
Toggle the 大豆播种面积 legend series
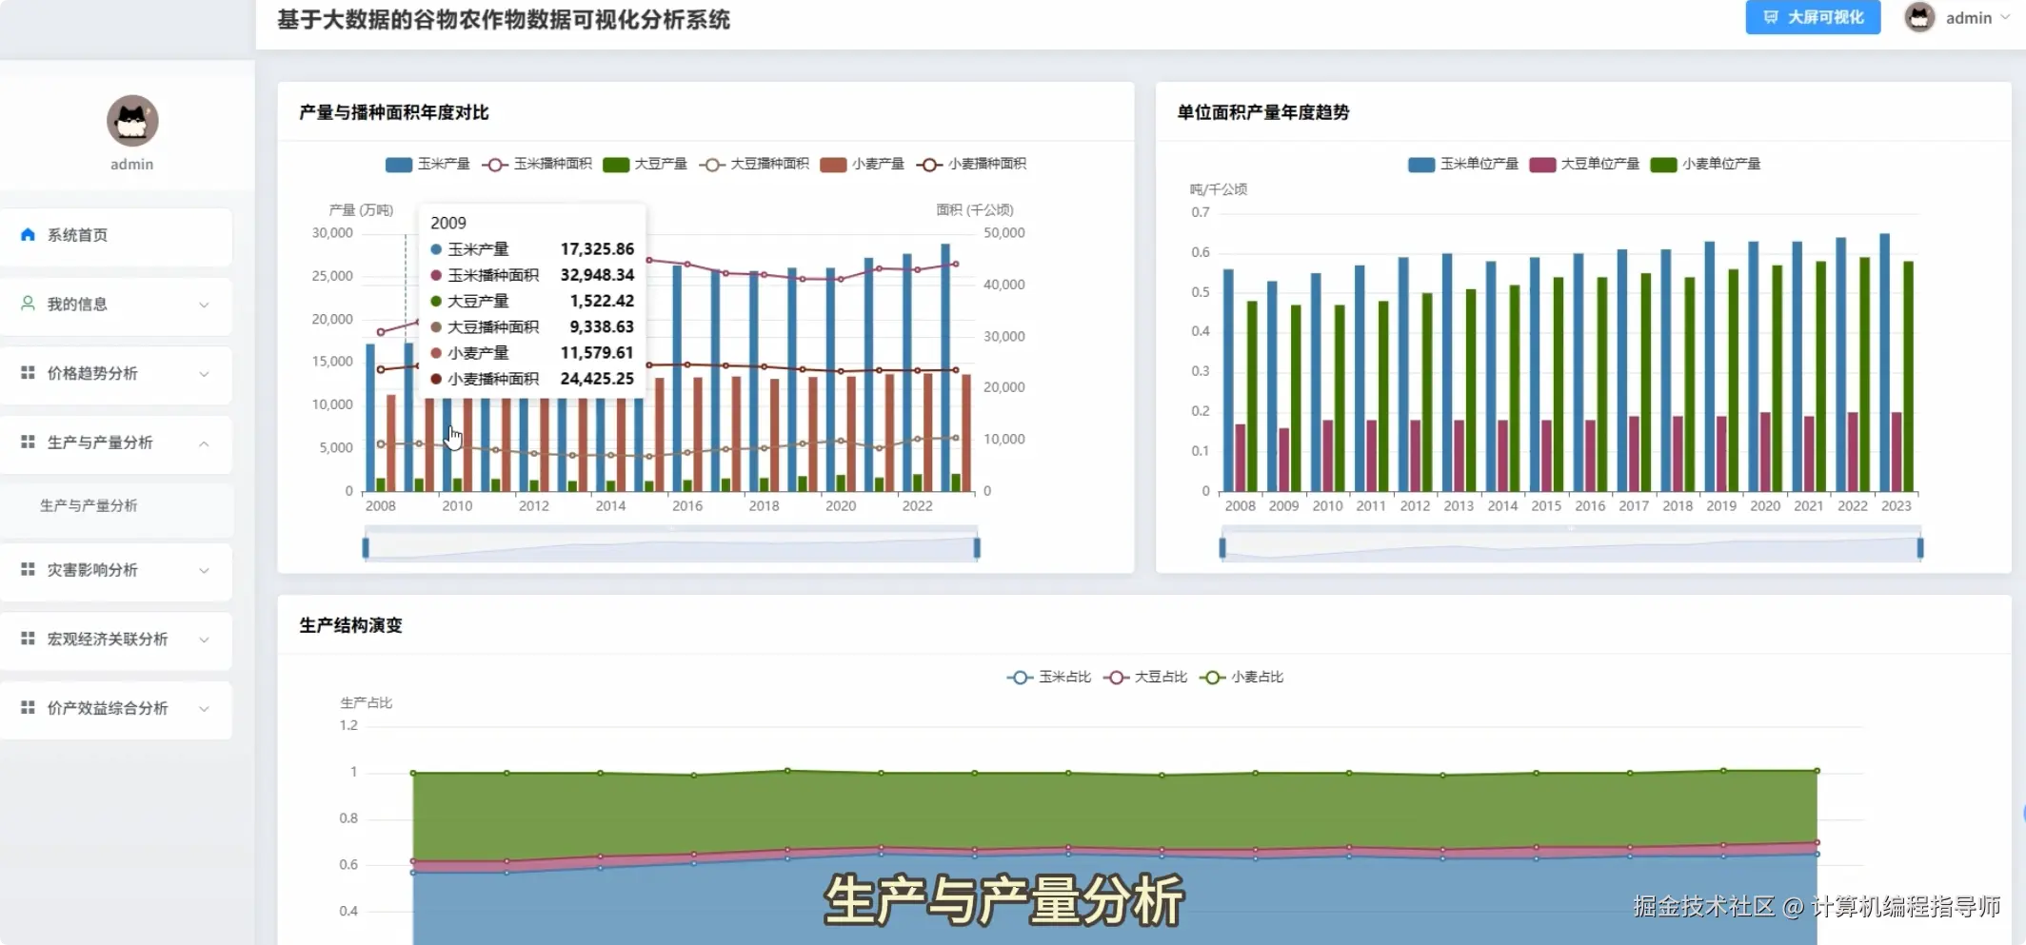(x=754, y=164)
